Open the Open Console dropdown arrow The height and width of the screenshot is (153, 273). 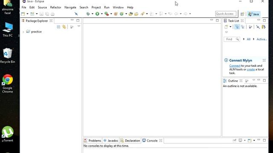point(254,140)
